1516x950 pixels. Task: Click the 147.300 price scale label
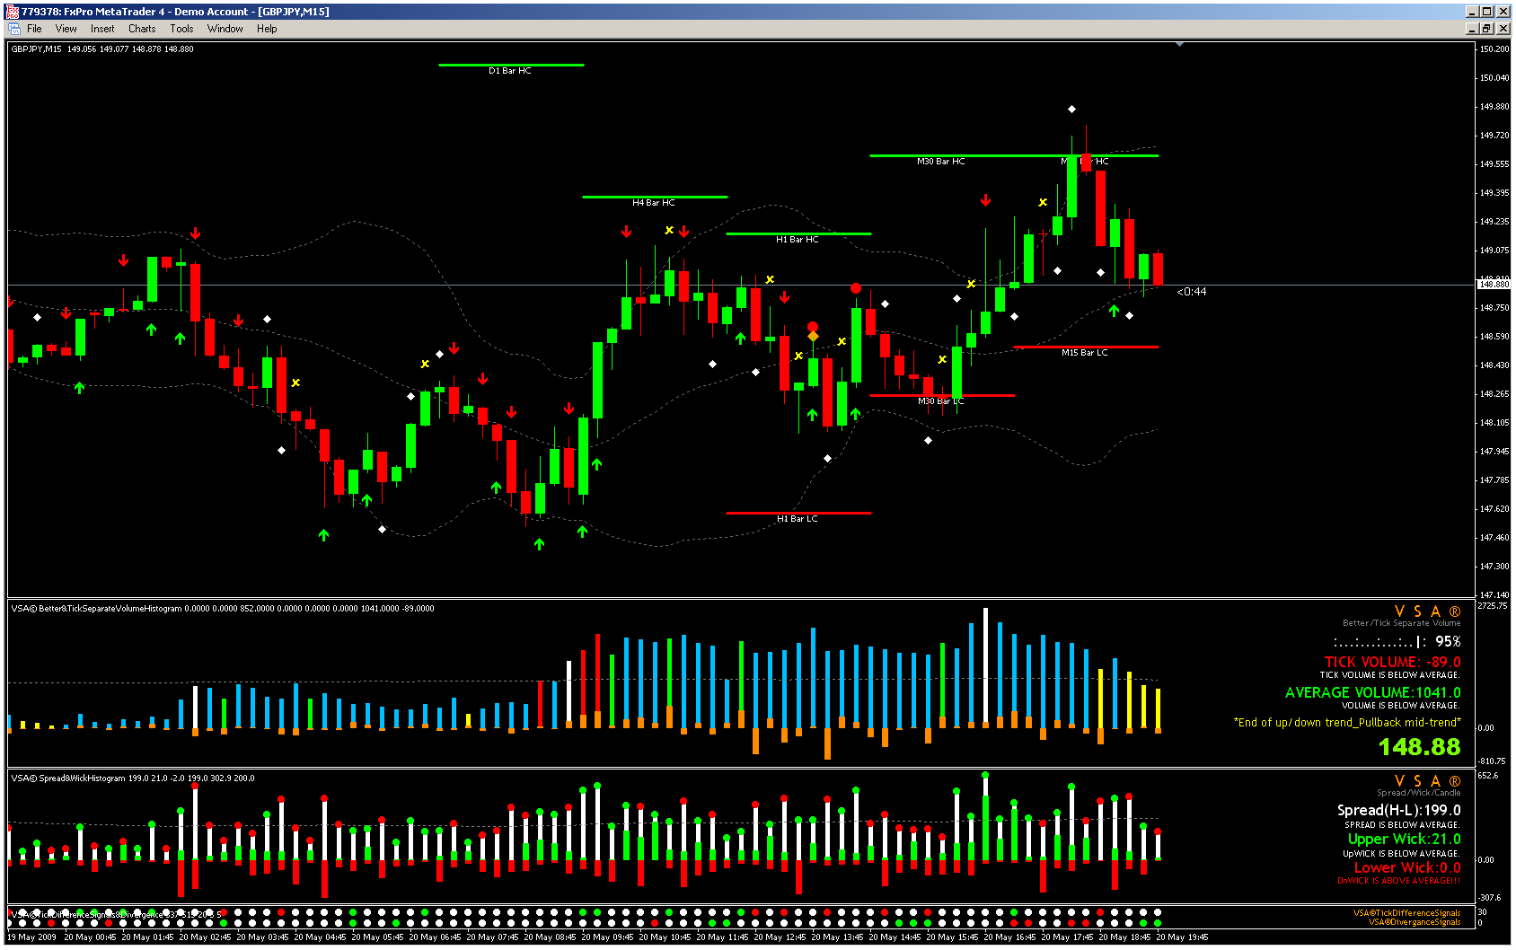1494,567
